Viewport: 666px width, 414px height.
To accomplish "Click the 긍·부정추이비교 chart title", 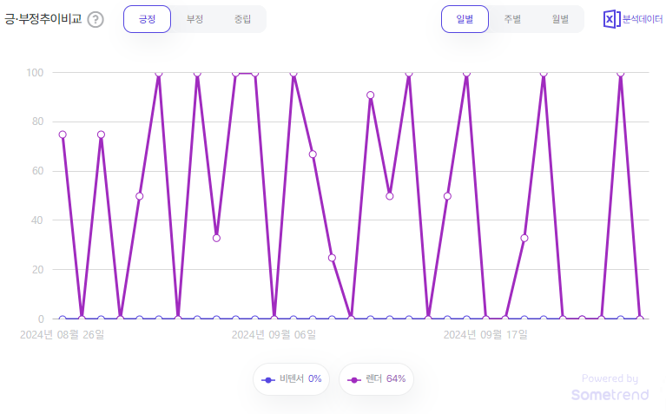I will coord(43,19).
